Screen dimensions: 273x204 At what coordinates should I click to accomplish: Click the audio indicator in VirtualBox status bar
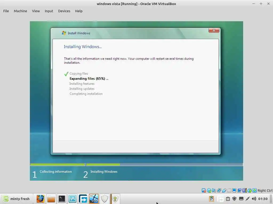click(214, 190)
